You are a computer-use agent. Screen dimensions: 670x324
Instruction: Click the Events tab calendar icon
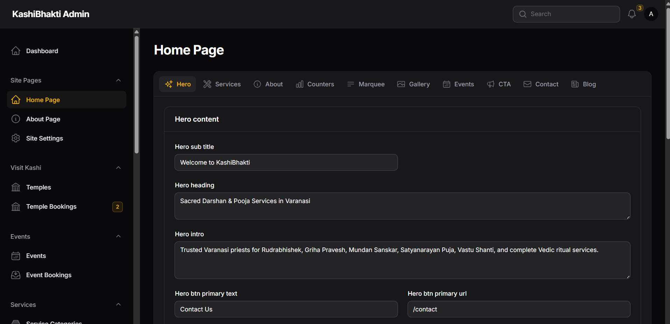tap(446, 84)
